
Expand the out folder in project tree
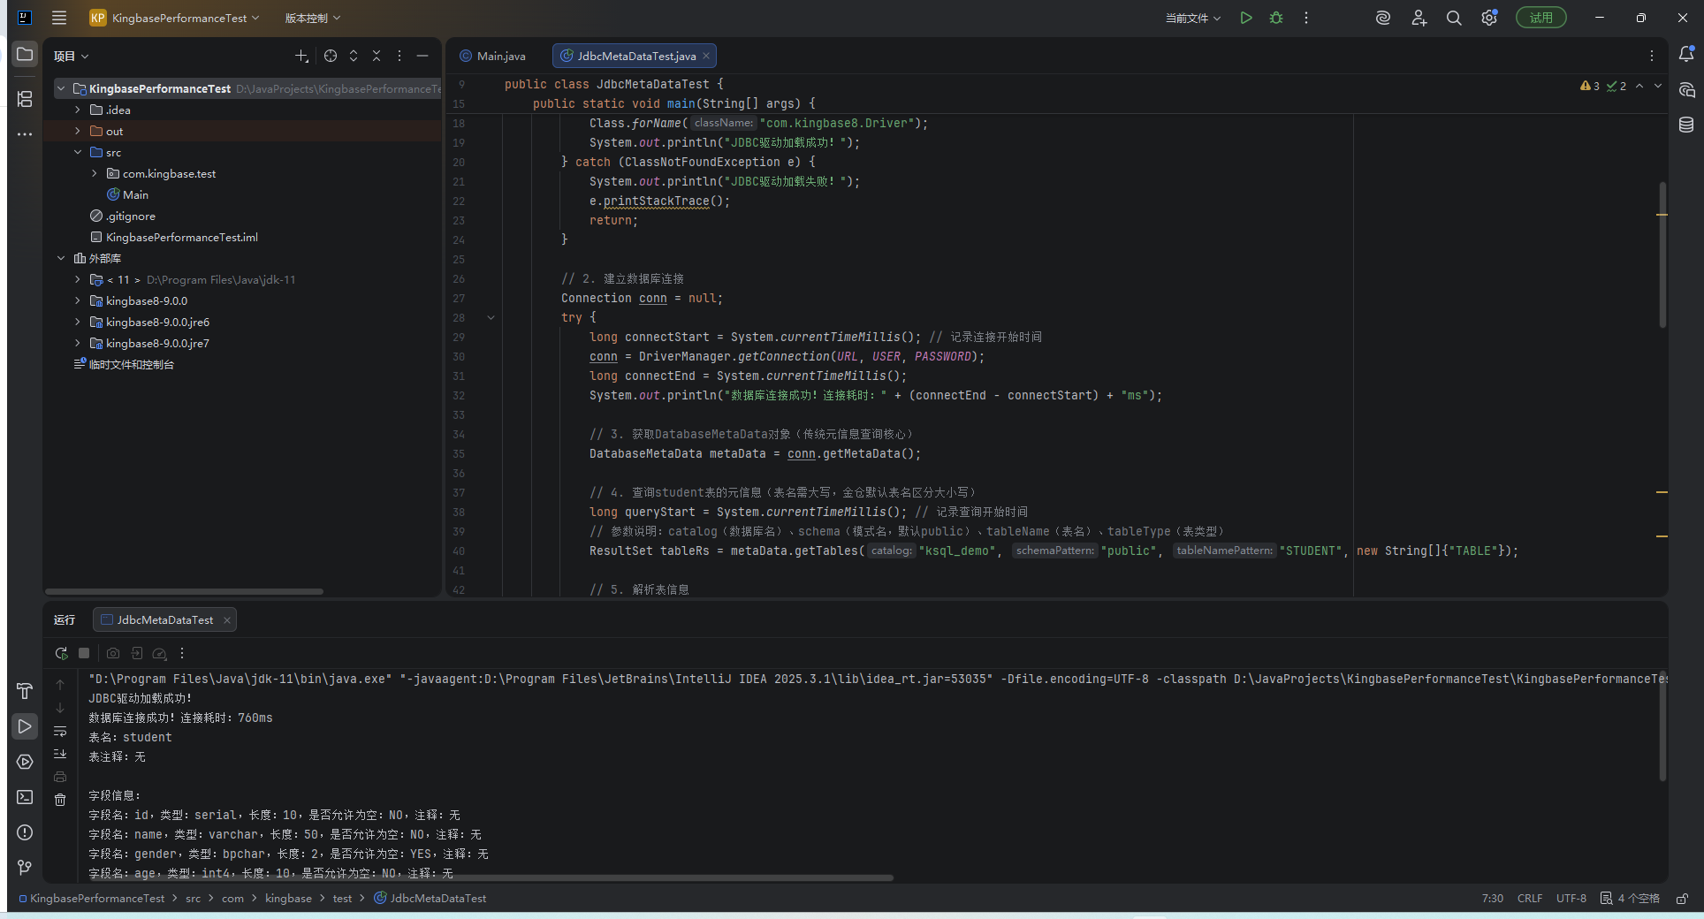[78, 132]
